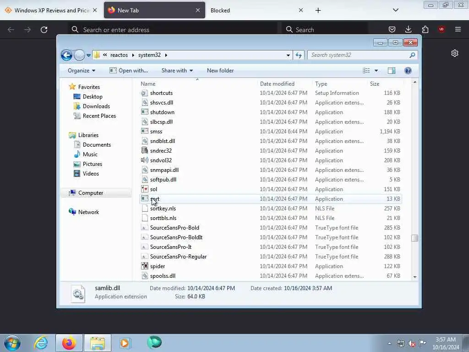Viewport: 469px width, 352px height.
Task: Click the Firefox address bar
Action: pos(174,30)
